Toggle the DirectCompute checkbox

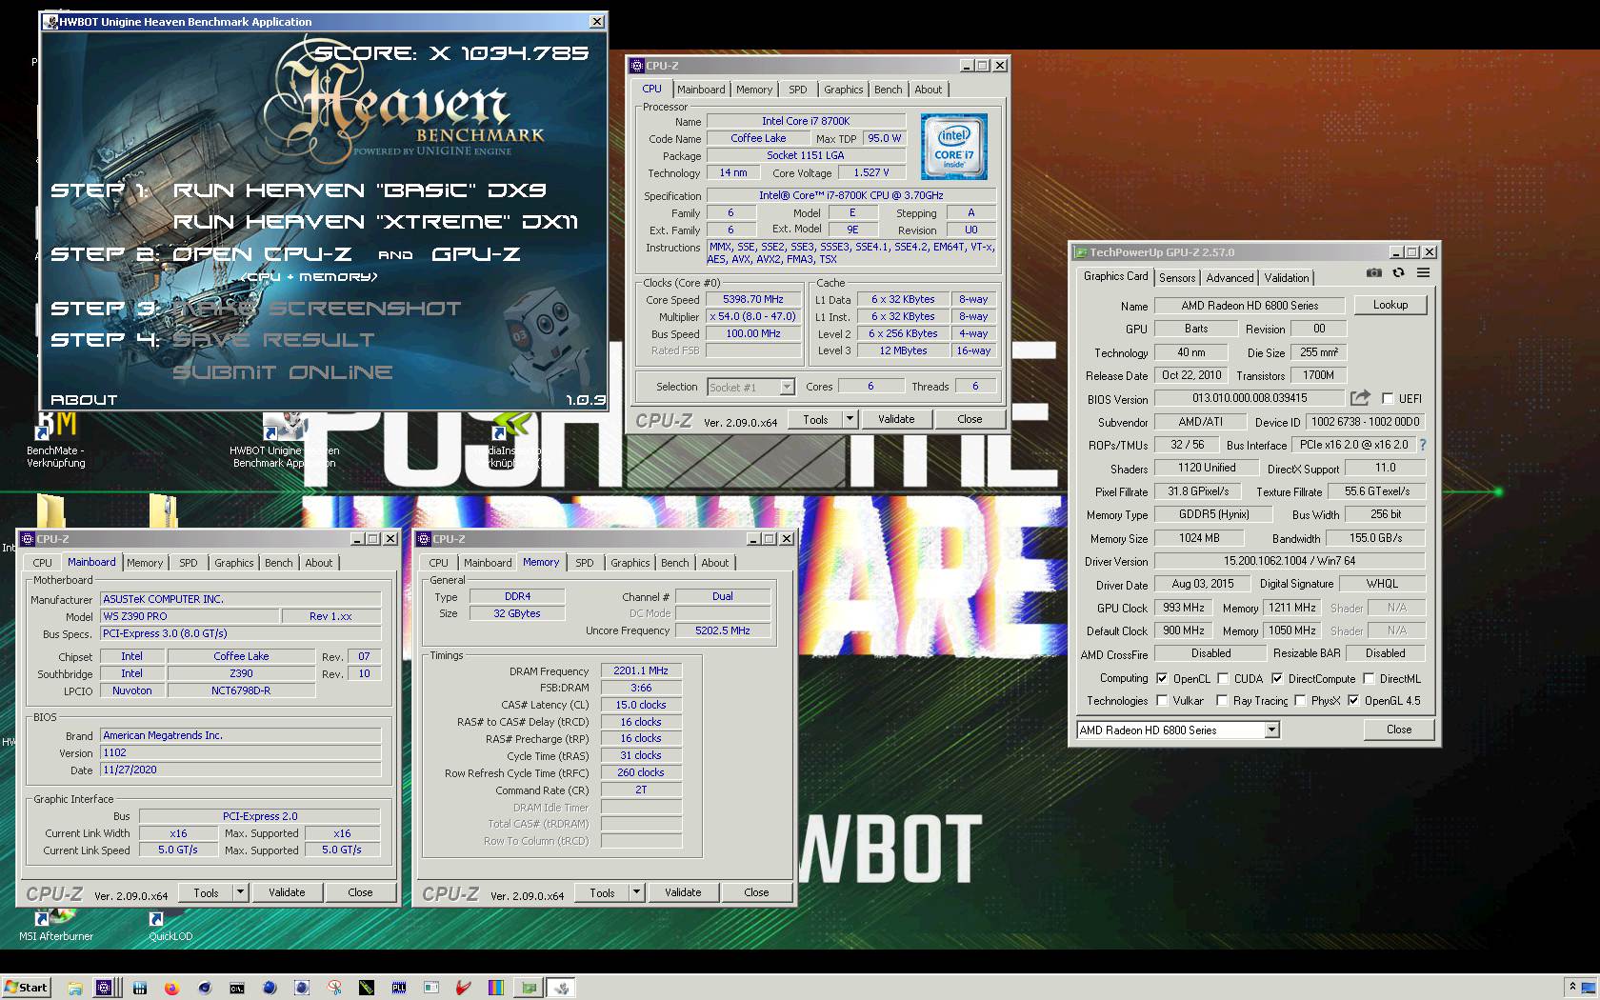click(1277, 678)
